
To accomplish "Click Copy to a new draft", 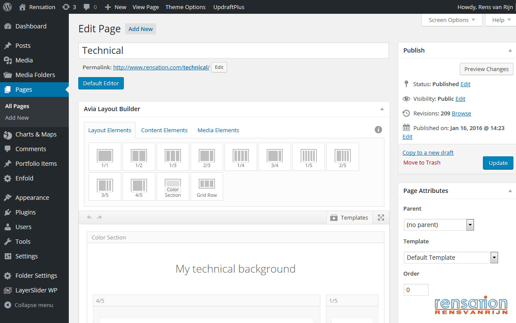I will [x=428, y=152].
